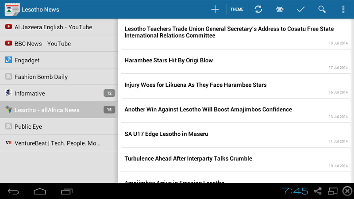
Task: Open the three-dot overflow menu
Action: click(343, 9)
